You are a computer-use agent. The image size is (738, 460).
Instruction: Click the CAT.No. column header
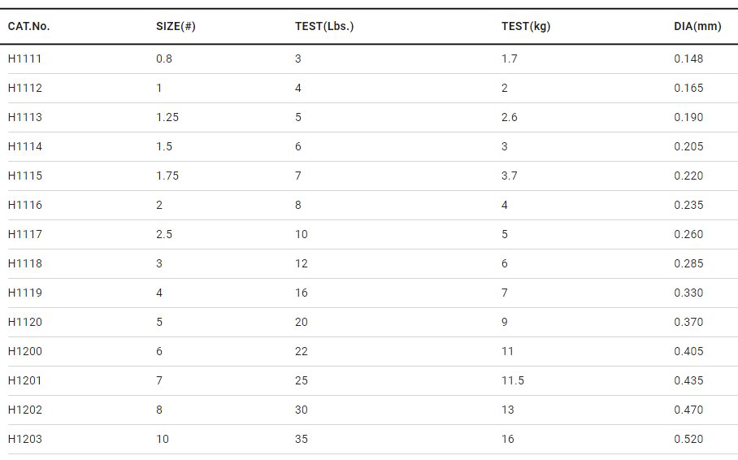(x=28, y=26)
